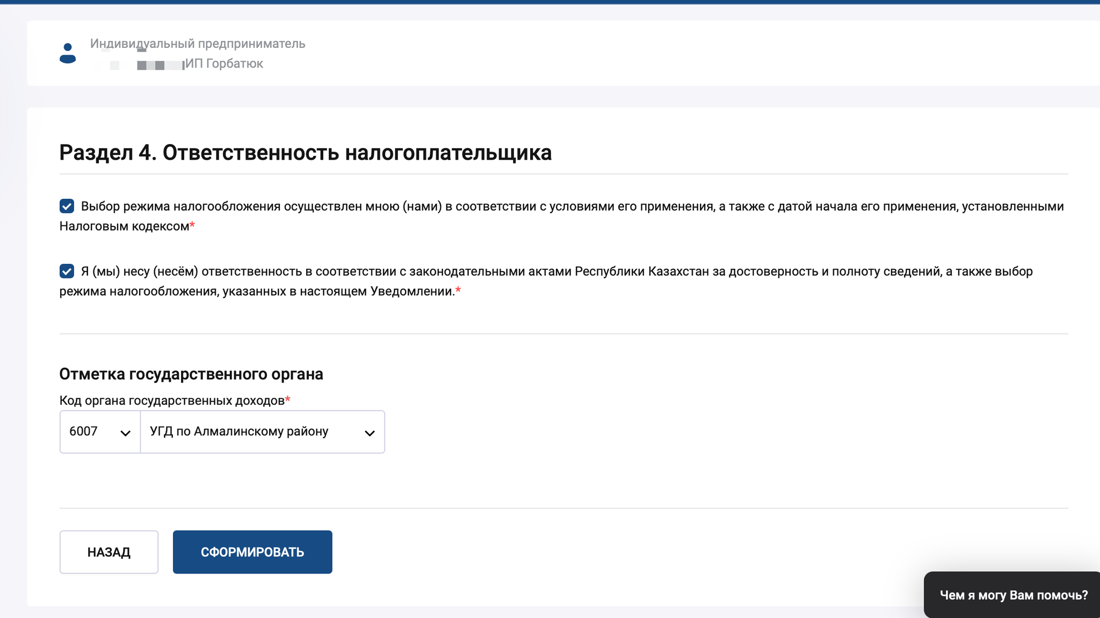Screen dimensions: 1100x618
Task: Uncheck the responsibility for data accuracy checkbox
Action: 66,271
